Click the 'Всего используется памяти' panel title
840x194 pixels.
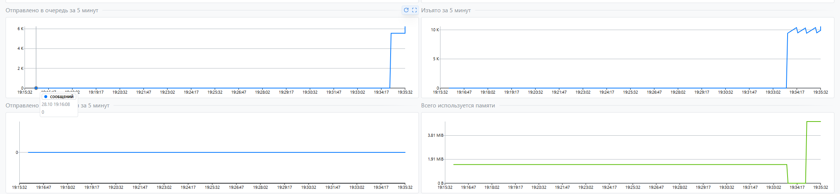(x=458, y=106)
